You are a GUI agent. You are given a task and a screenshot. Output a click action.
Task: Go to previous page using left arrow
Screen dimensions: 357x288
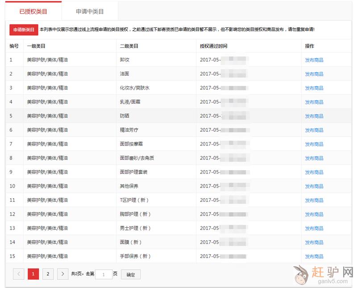[x=19, y=274]
